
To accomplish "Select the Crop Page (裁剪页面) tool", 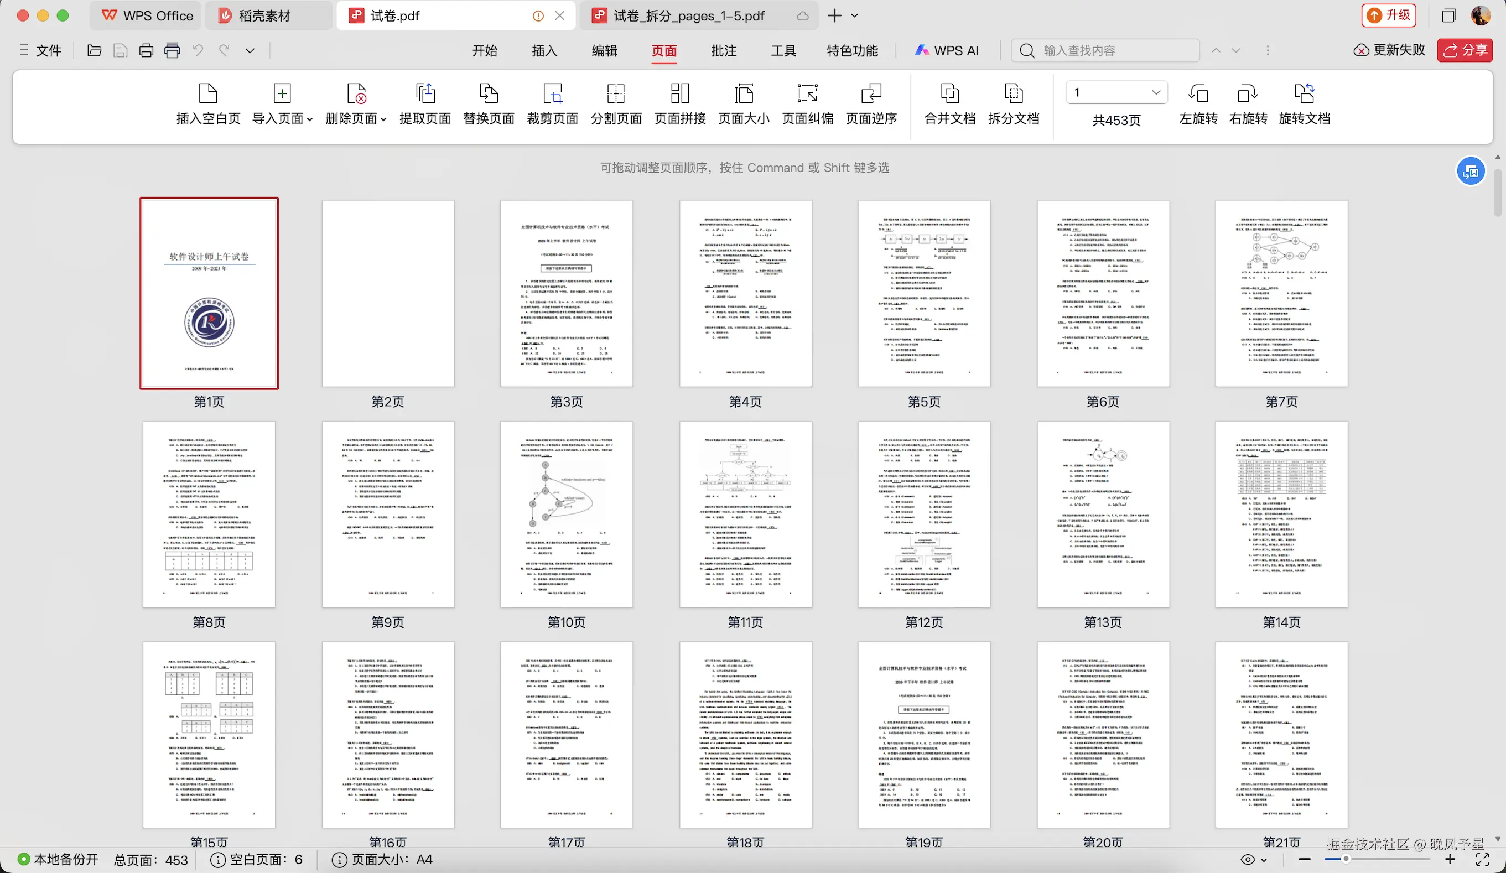I will click(x=552, y=94).
